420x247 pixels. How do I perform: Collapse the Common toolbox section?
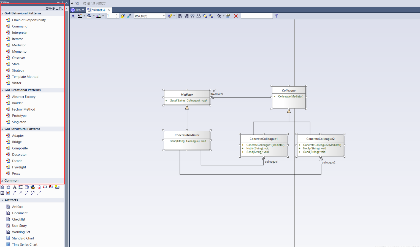tap(2, 181)
